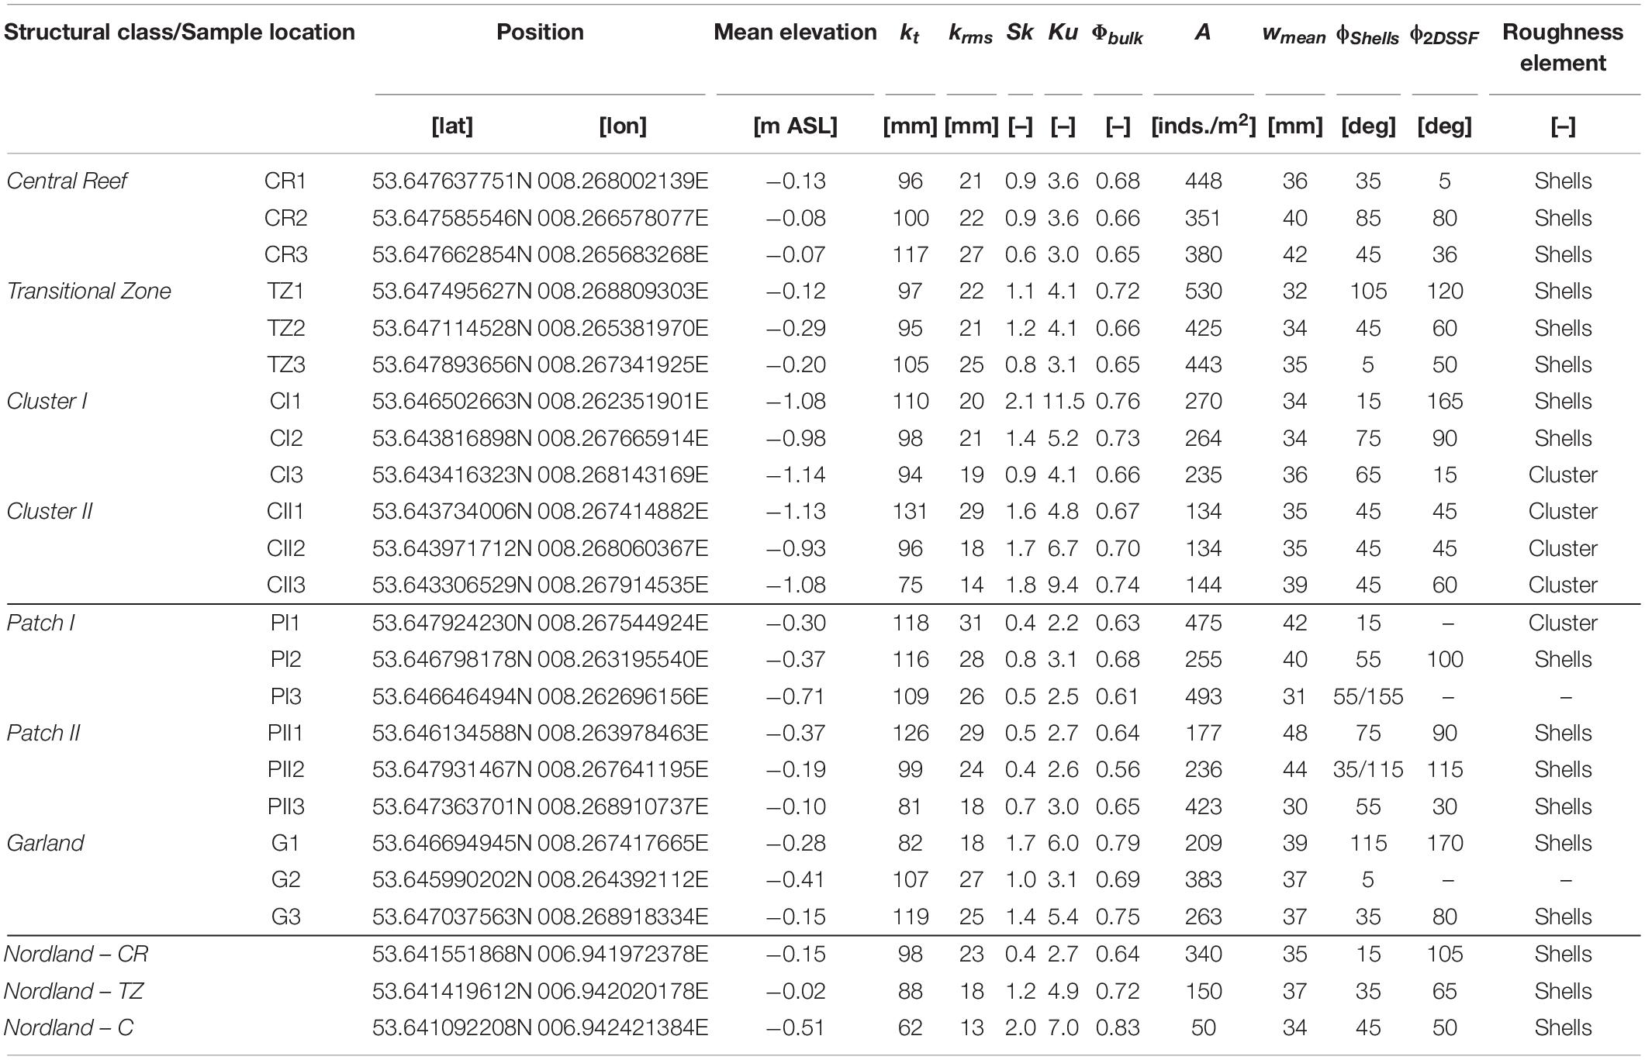Image resolution: width=1645 pixels, height=1060 pixels.
Task: Select sample code 'CII2'
Action: (285, 549)
